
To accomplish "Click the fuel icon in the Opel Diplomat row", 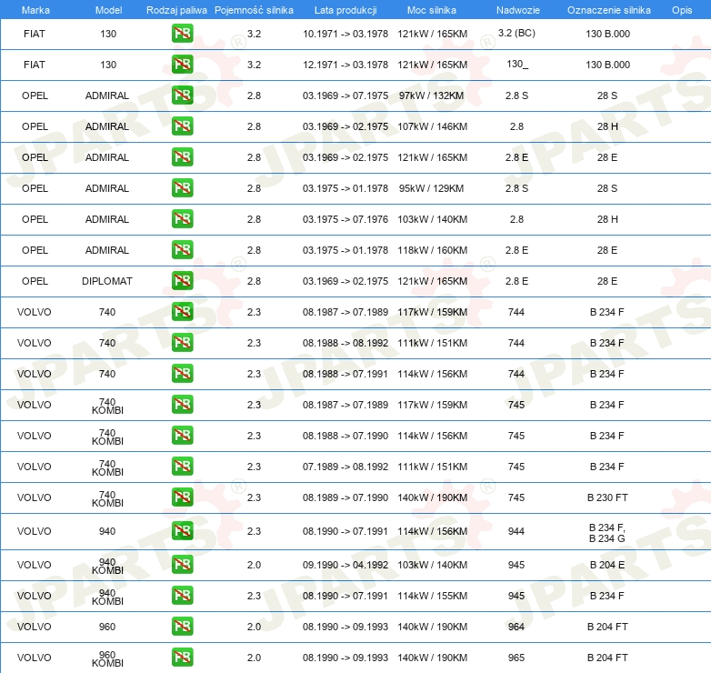I will (182, 281).
